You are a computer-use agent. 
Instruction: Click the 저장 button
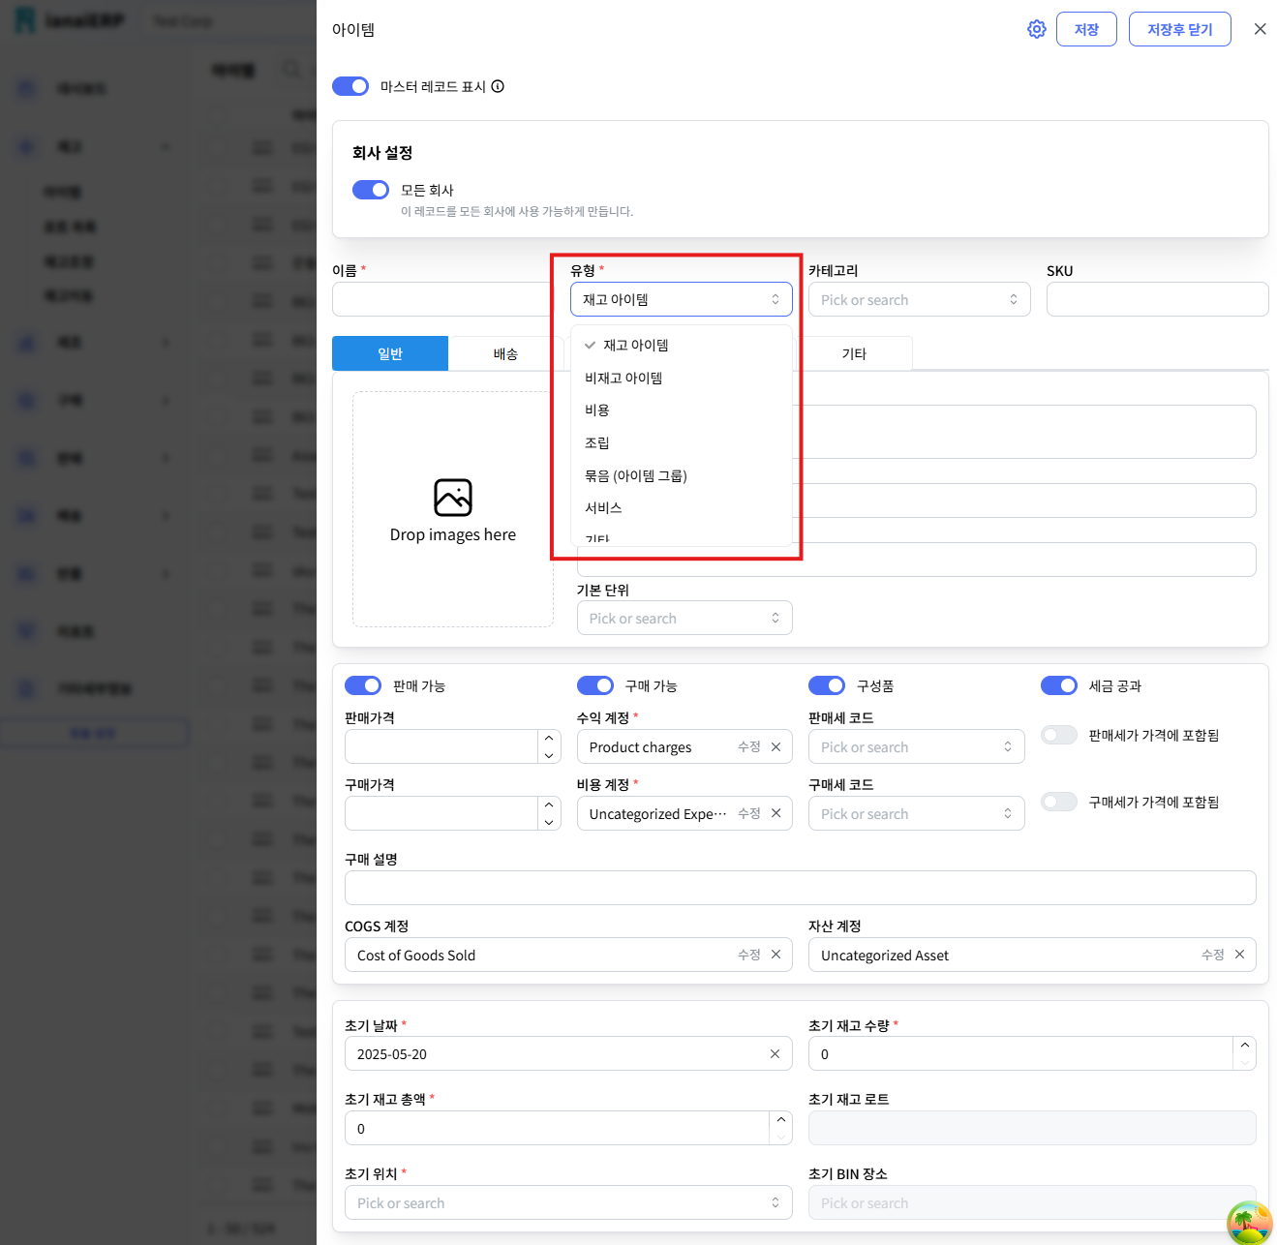click(1086, 29)
